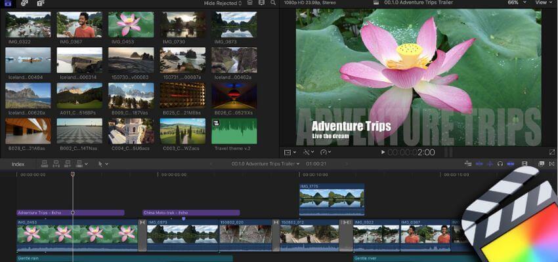The height and width of the screenshot is (262, 558).
Task: Open the Photos and Audio sidebar
Action: 24,3
